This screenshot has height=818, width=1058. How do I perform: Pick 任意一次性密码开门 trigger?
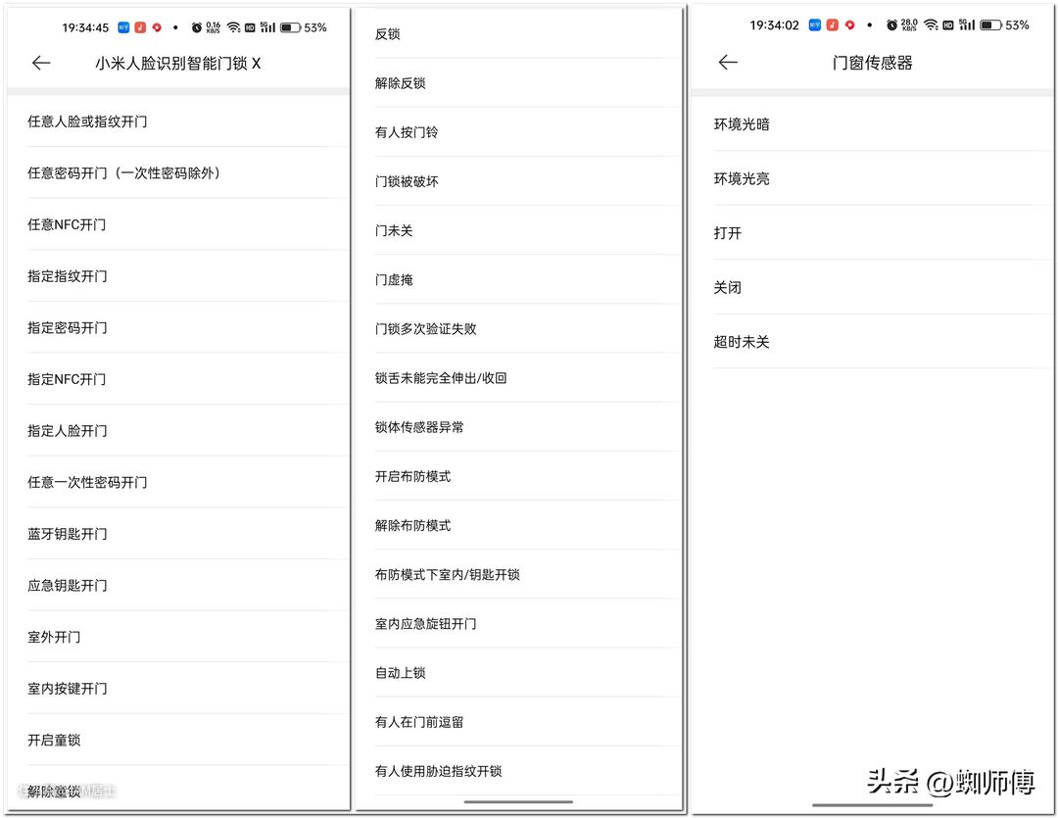(x=179, y=482)
